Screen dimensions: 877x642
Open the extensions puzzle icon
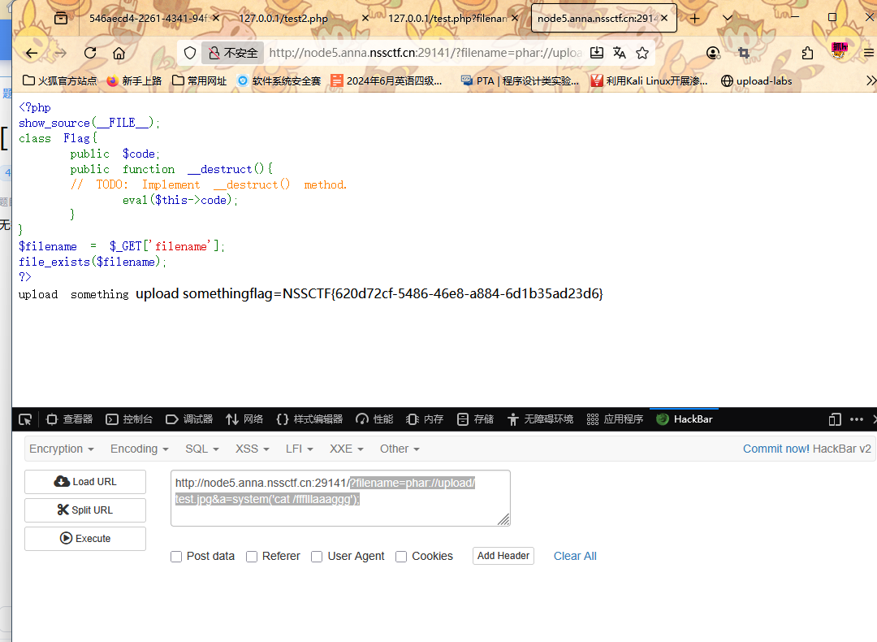pos(807,53)
